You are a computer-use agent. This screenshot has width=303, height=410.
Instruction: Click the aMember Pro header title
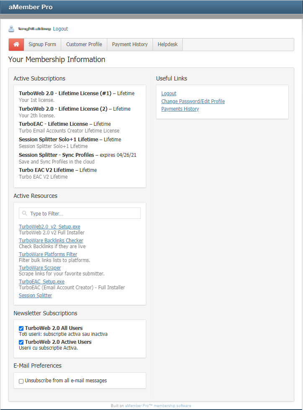(x=31, y=7)
